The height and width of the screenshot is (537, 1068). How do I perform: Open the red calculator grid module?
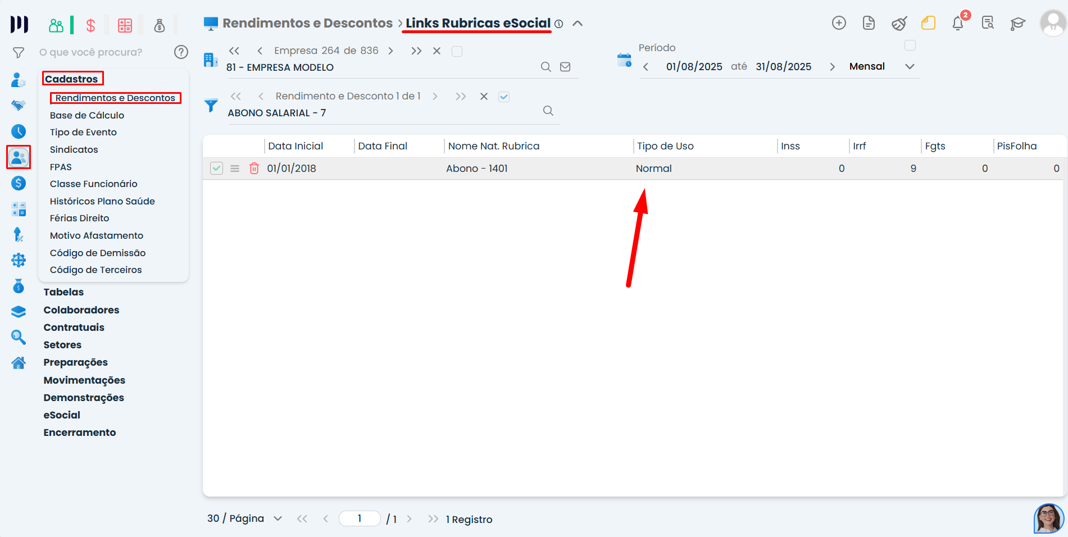125,25
